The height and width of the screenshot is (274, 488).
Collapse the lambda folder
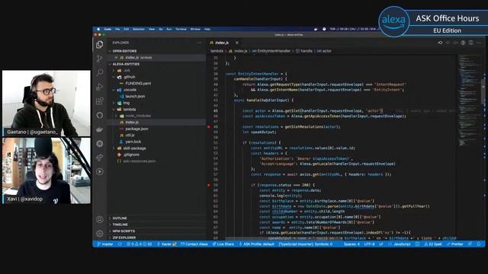129,110
